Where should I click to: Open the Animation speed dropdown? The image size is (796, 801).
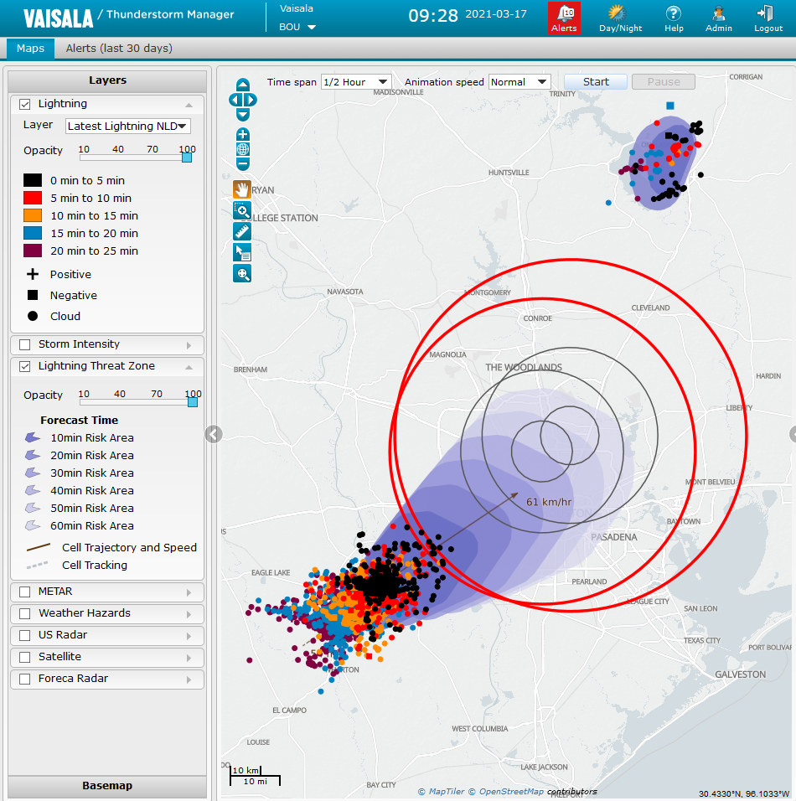pos(519,82)
